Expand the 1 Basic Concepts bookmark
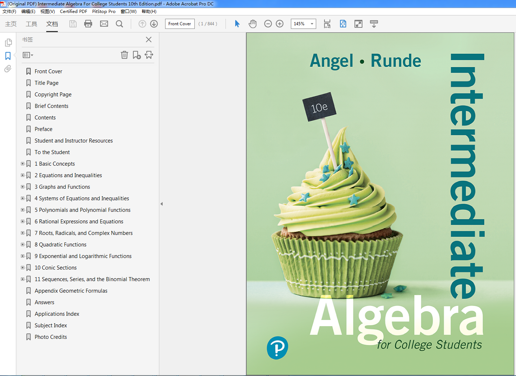The width and height of the screenshot is (516, 376). [x=23, y=164]
